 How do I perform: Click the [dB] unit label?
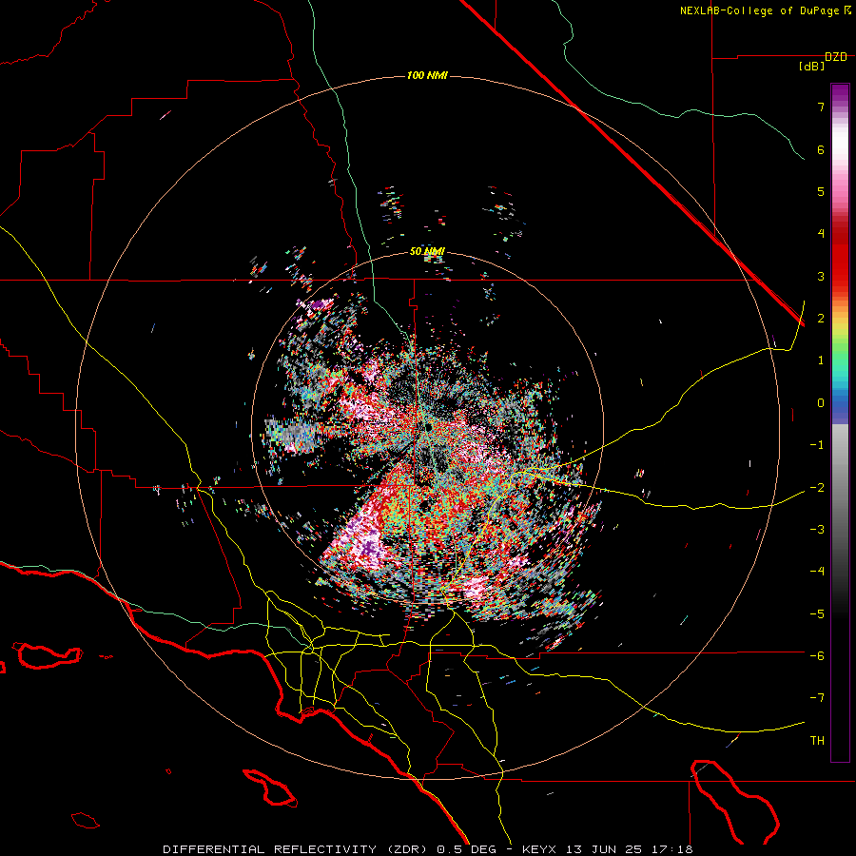(x=811, y=67)
